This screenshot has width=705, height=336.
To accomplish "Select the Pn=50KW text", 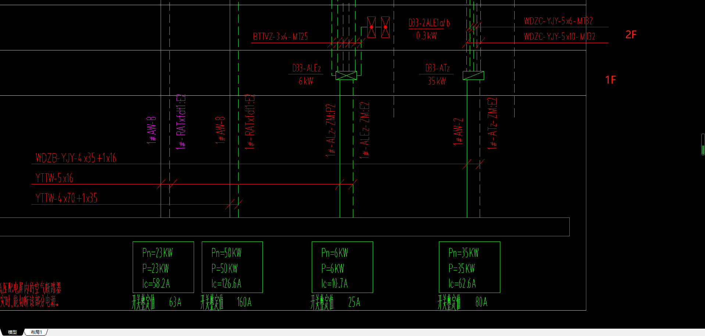I will coord(226,253).
